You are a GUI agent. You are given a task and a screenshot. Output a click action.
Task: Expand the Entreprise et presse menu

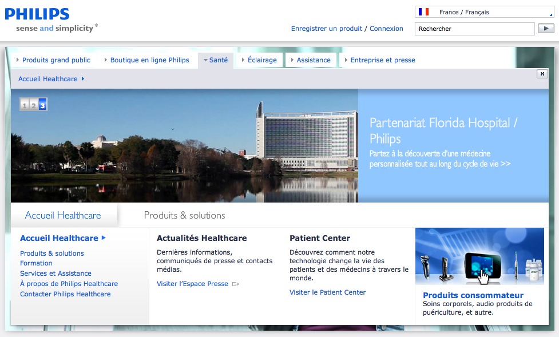(x=380, y=60)
